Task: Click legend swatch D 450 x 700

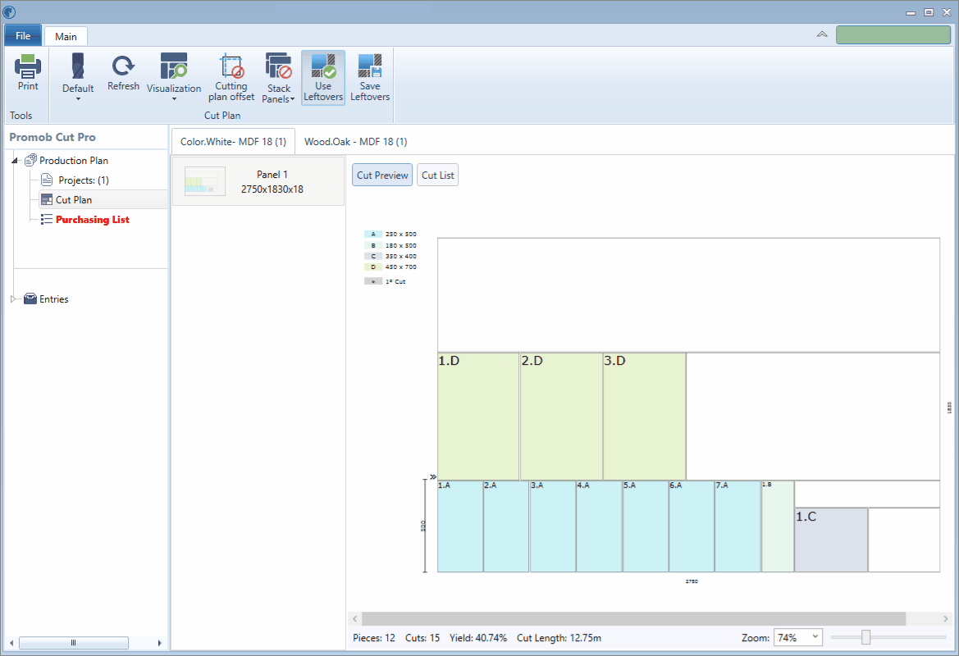Action: (x=373, y=267)
